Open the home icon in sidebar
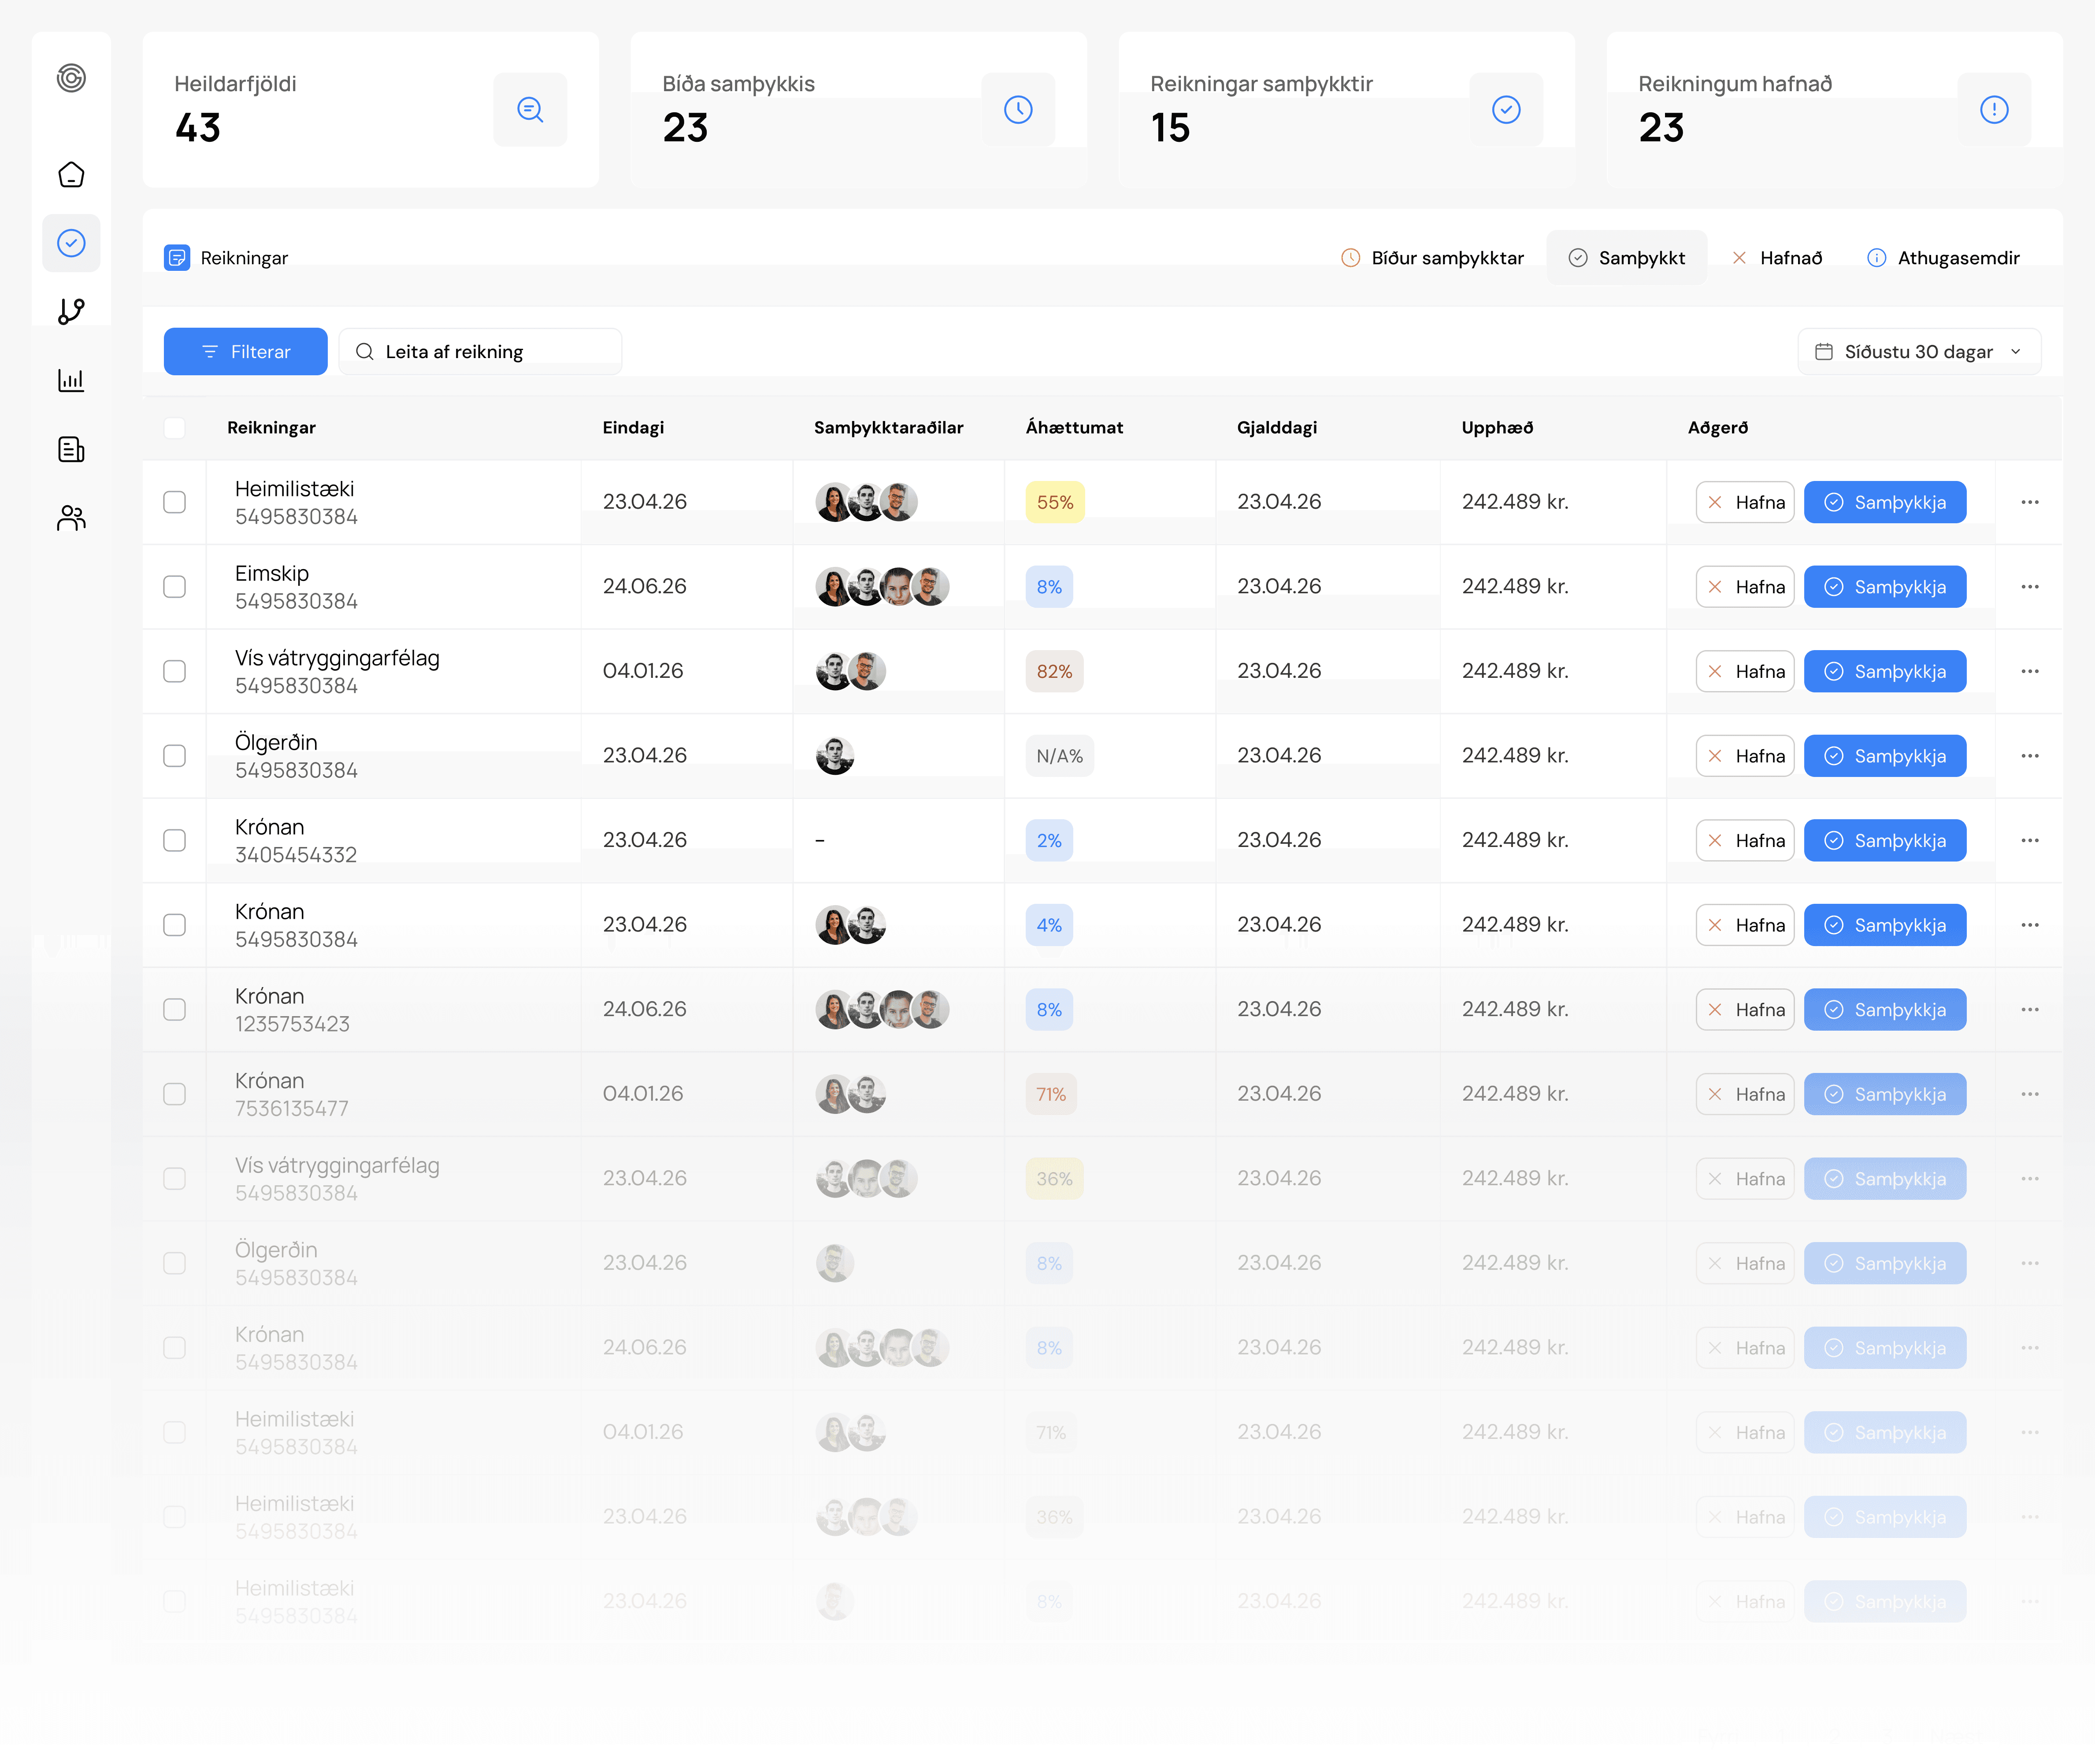The width and height of the screenshot is (2095, 1764). tap(71, 175)
